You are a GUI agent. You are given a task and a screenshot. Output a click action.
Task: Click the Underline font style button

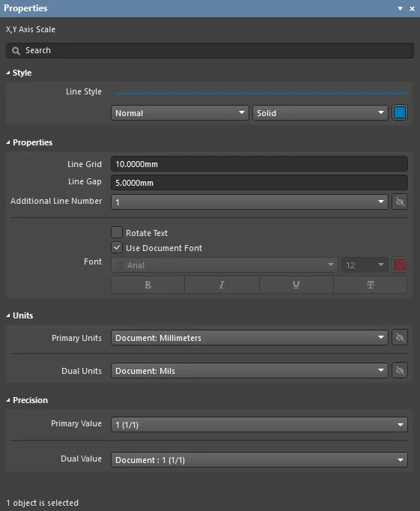(296, 285)
